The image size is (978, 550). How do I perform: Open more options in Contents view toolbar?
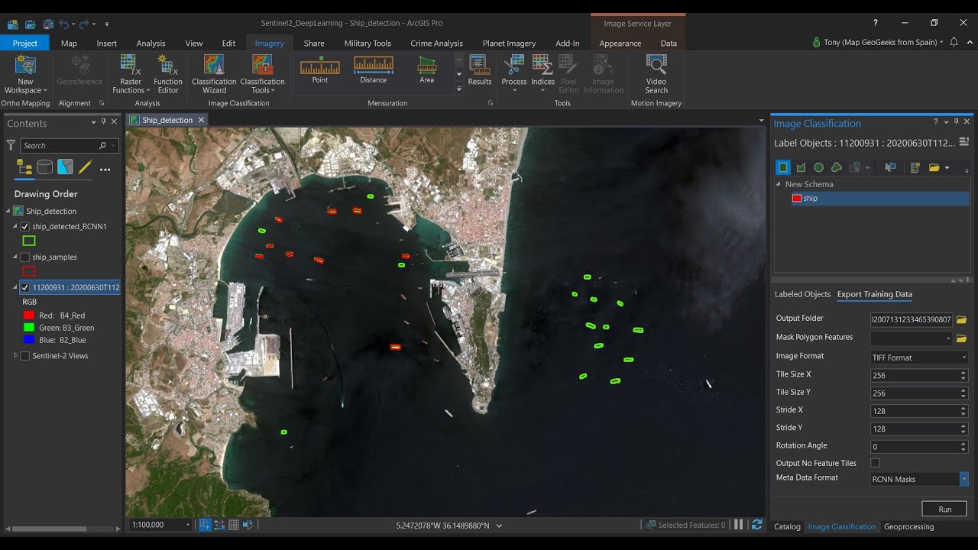[105, 168]
